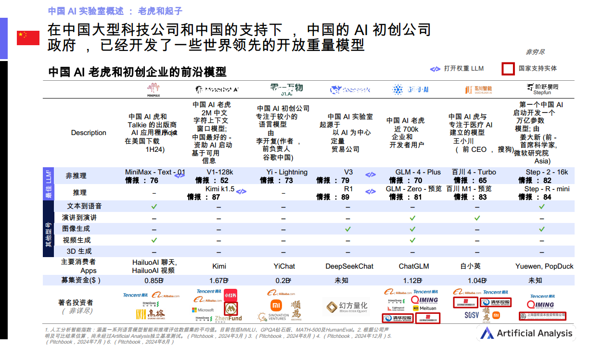Click the China flag icon
Screen dimensions: 616x346
point(28,38)
